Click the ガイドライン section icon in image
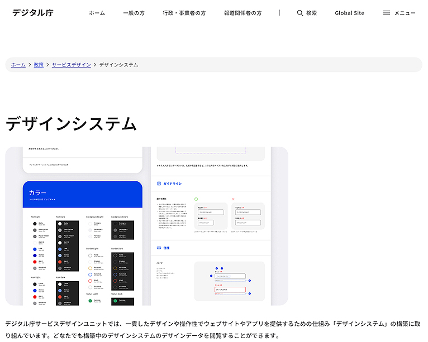The height and width of the screenshot is (342, 428). coord(159,184)
